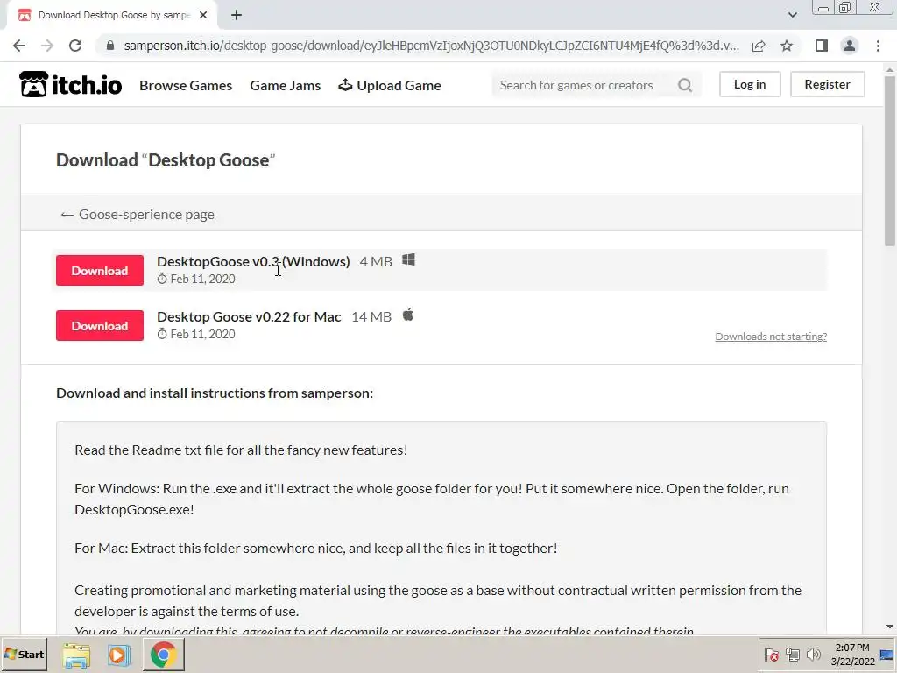
Task: Download Desktop Goose v0.22 for Mac
Action: (x=100, y=325)
